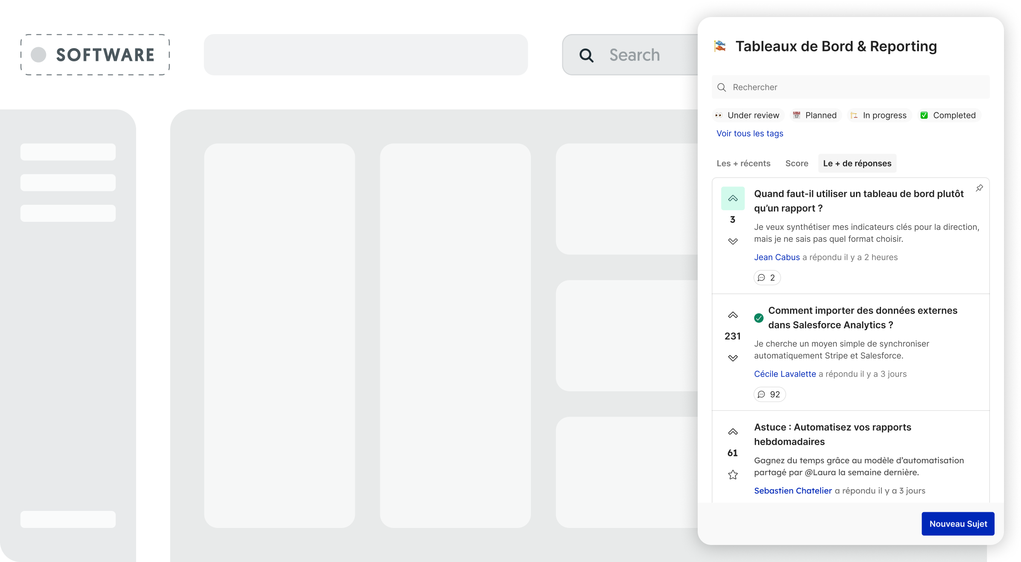Upvote the Salesforce Analytics import question
This screenshot has height=562, width=1021.
click(x=733, y=315)
